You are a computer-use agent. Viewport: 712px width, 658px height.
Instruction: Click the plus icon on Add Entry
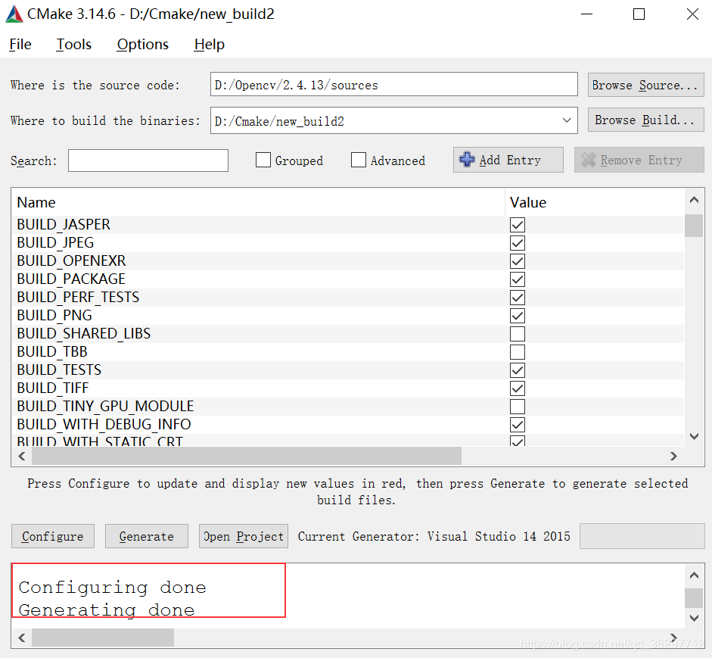click(467, 160)
